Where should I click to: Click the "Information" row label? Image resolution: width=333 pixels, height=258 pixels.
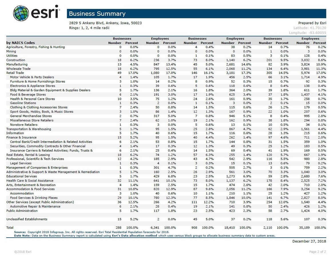[x=15, y=133]
